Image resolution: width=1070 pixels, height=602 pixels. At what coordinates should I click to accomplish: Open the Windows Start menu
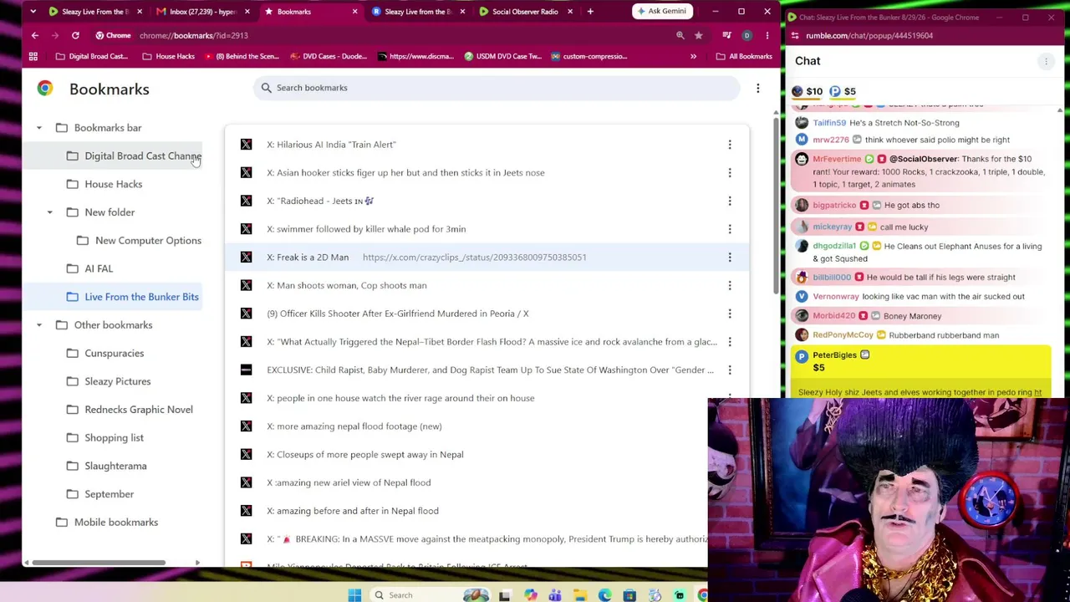click(x=354, y=594)
